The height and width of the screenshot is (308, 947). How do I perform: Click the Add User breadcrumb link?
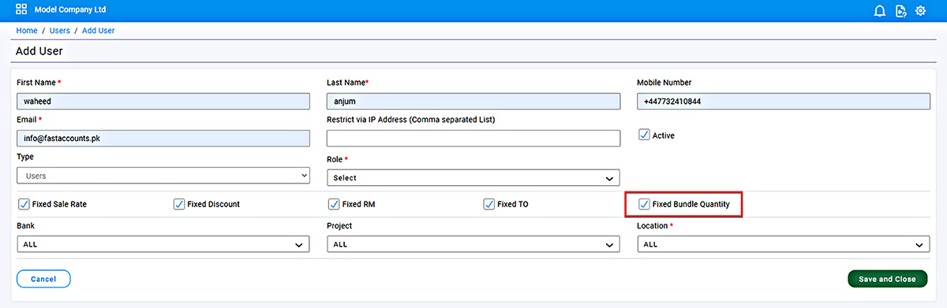[99, 31]
